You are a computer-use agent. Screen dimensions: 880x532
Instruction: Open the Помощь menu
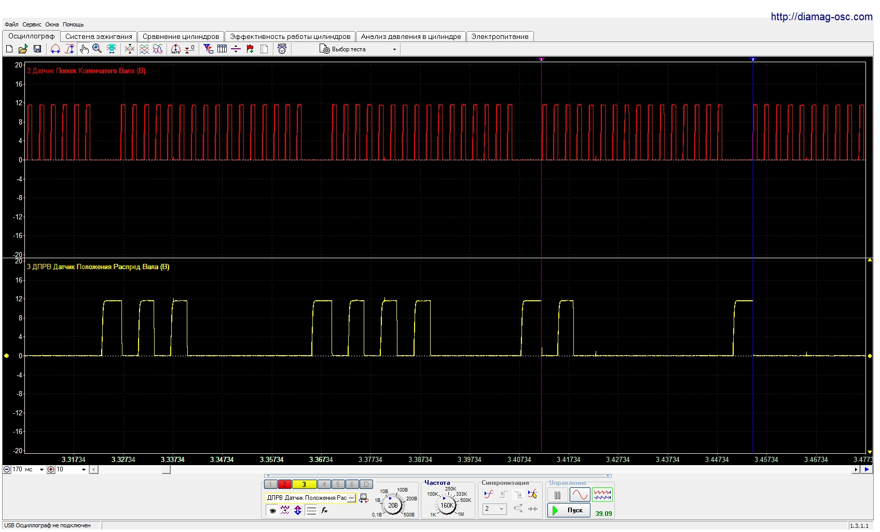point(73,24)
